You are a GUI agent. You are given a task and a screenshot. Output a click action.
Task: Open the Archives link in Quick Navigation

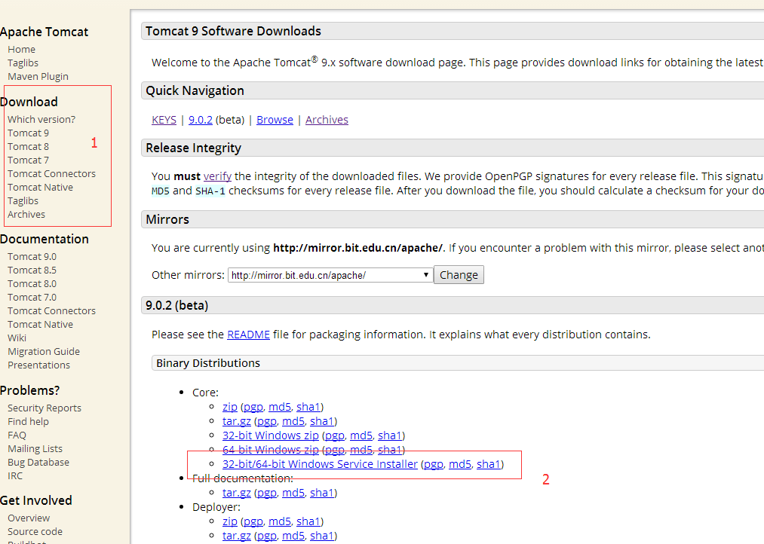tap(327, 120)
